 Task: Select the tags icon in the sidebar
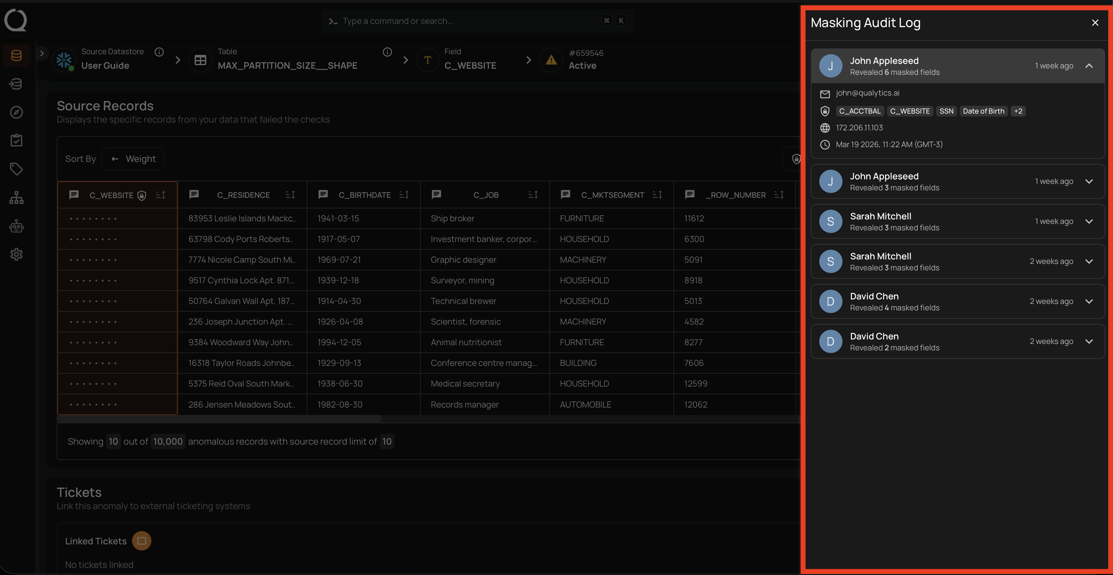[16, 168]
